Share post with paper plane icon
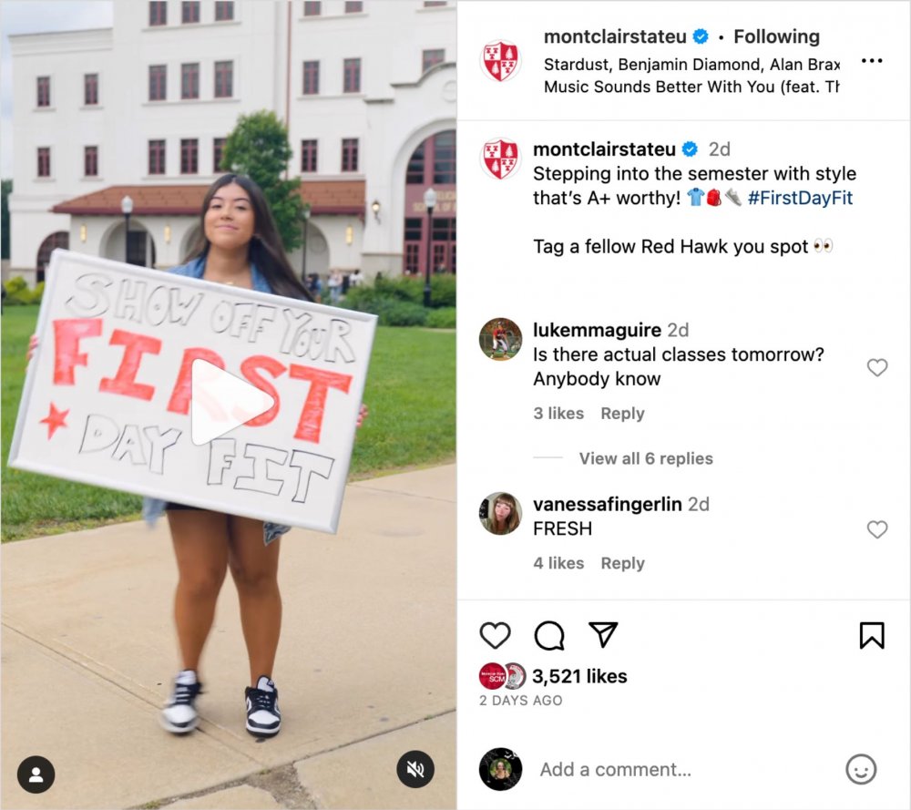This screenshot has height=810, width=911. click(603, 635)
